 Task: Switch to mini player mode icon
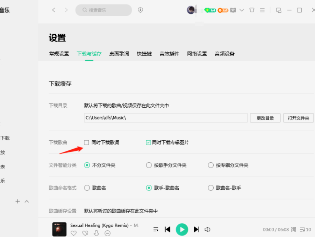tap(279, 10)
